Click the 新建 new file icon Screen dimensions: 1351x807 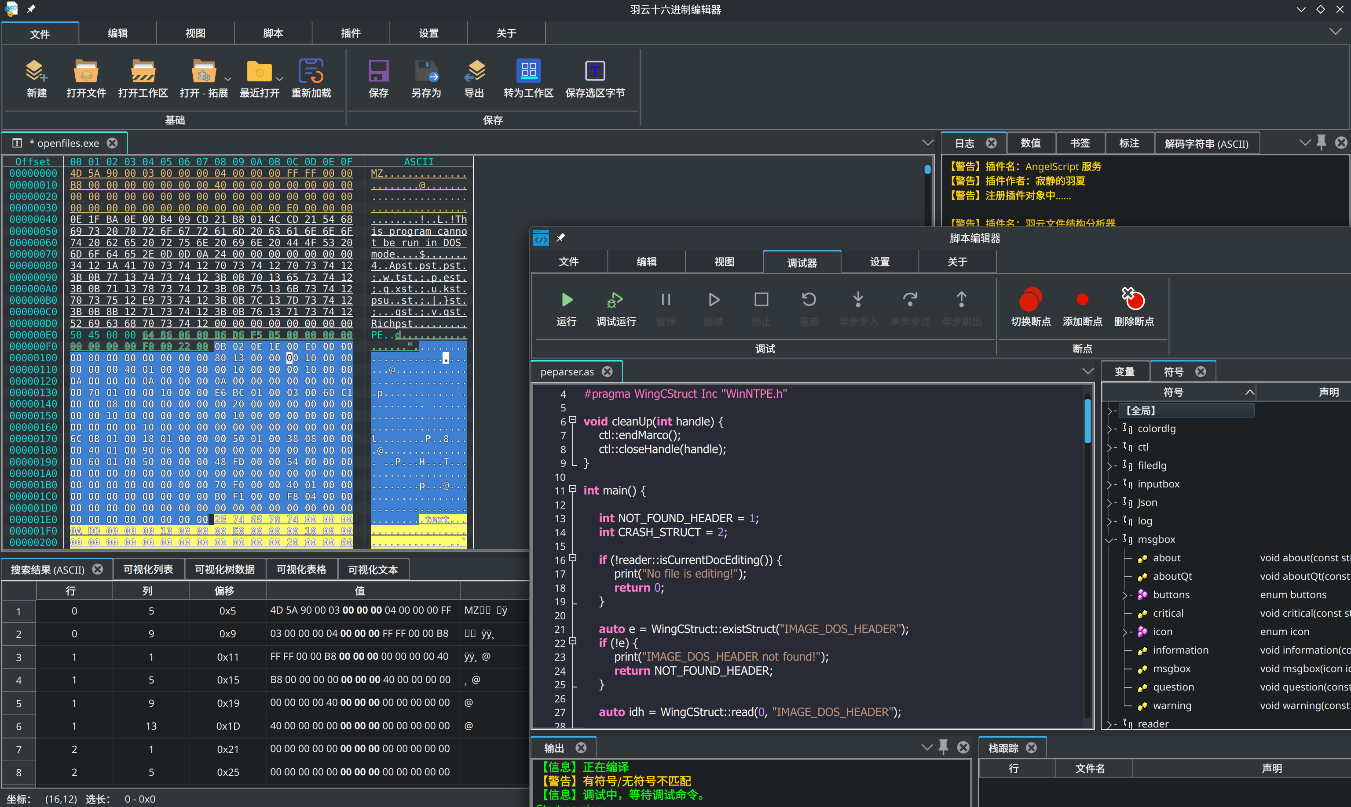[x=37, y=71]
